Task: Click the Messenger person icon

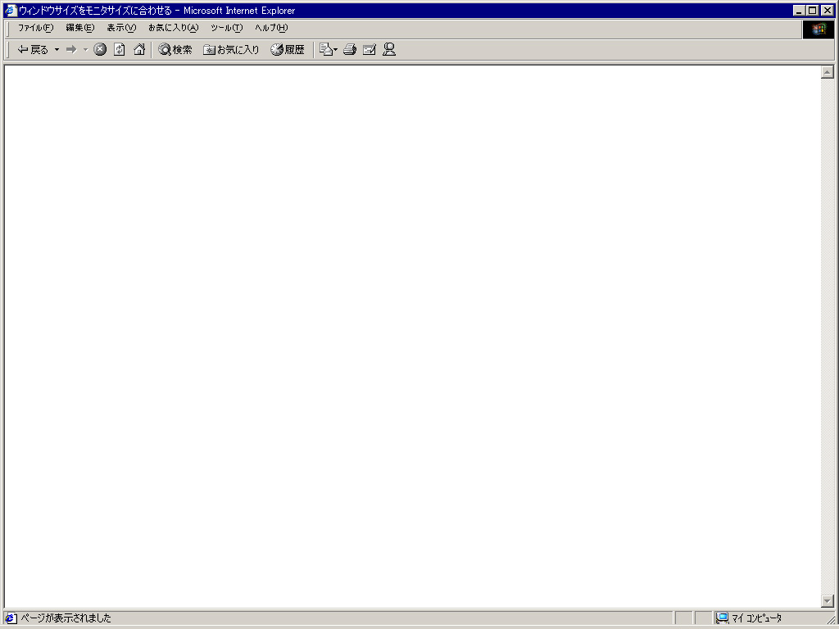Action: pos(389,50)
